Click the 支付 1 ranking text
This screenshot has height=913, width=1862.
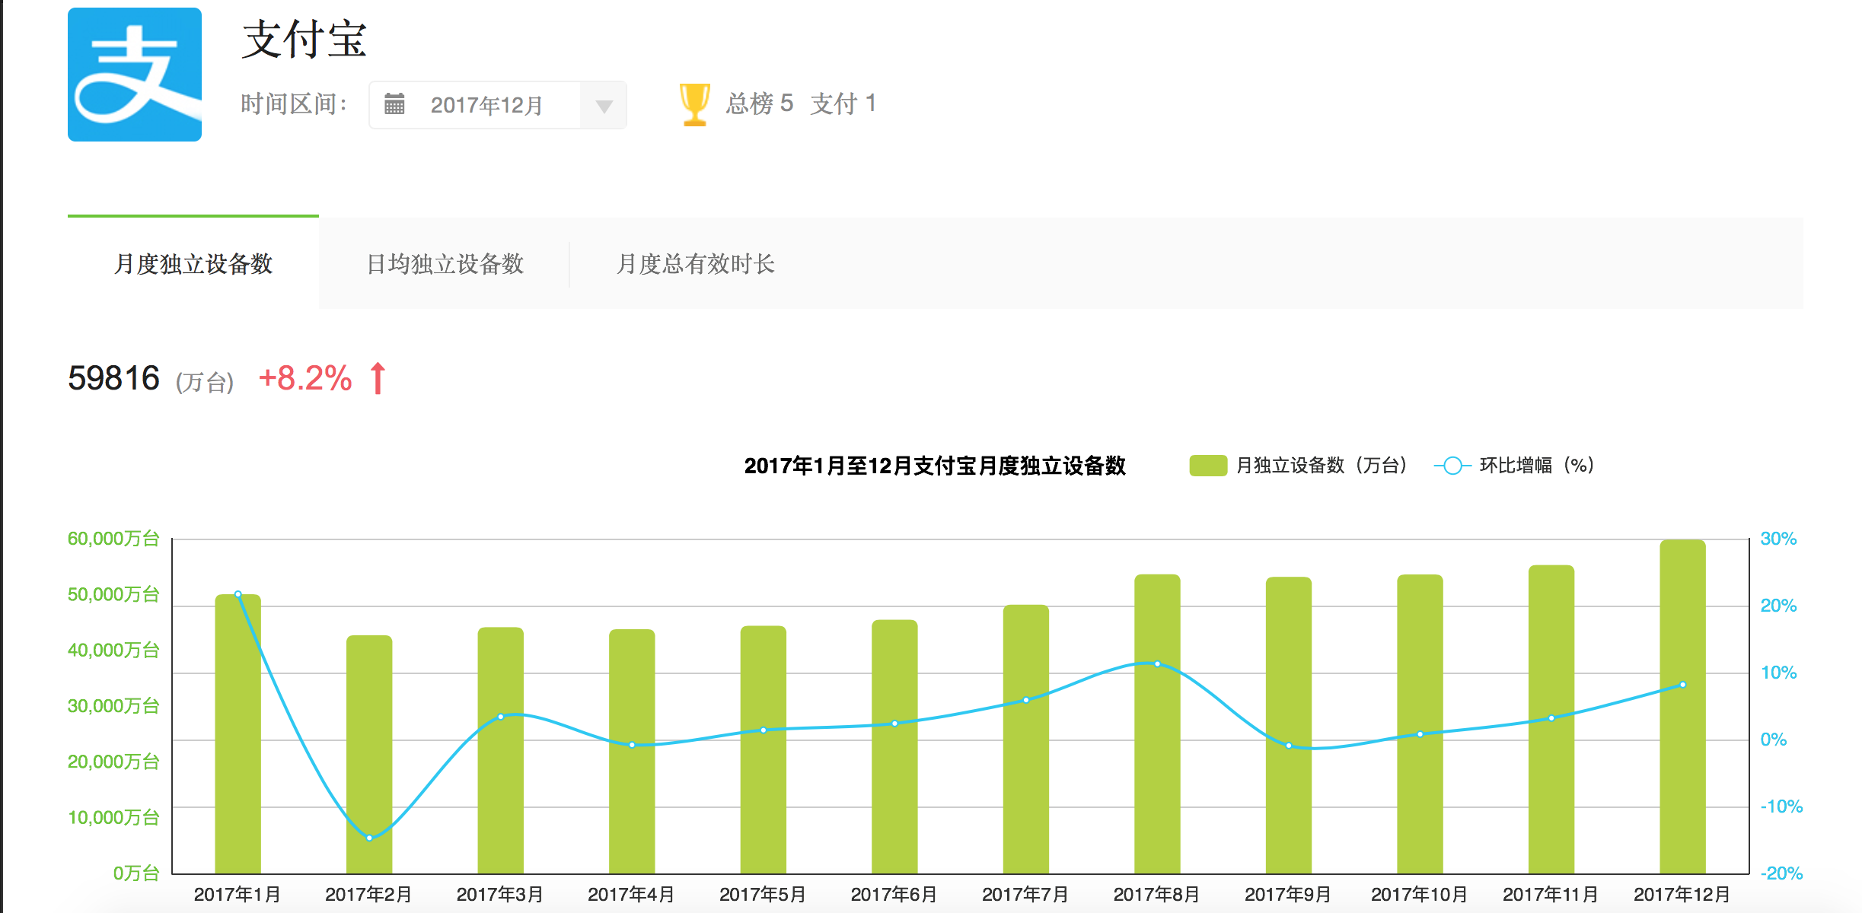(x=843, y=103)
